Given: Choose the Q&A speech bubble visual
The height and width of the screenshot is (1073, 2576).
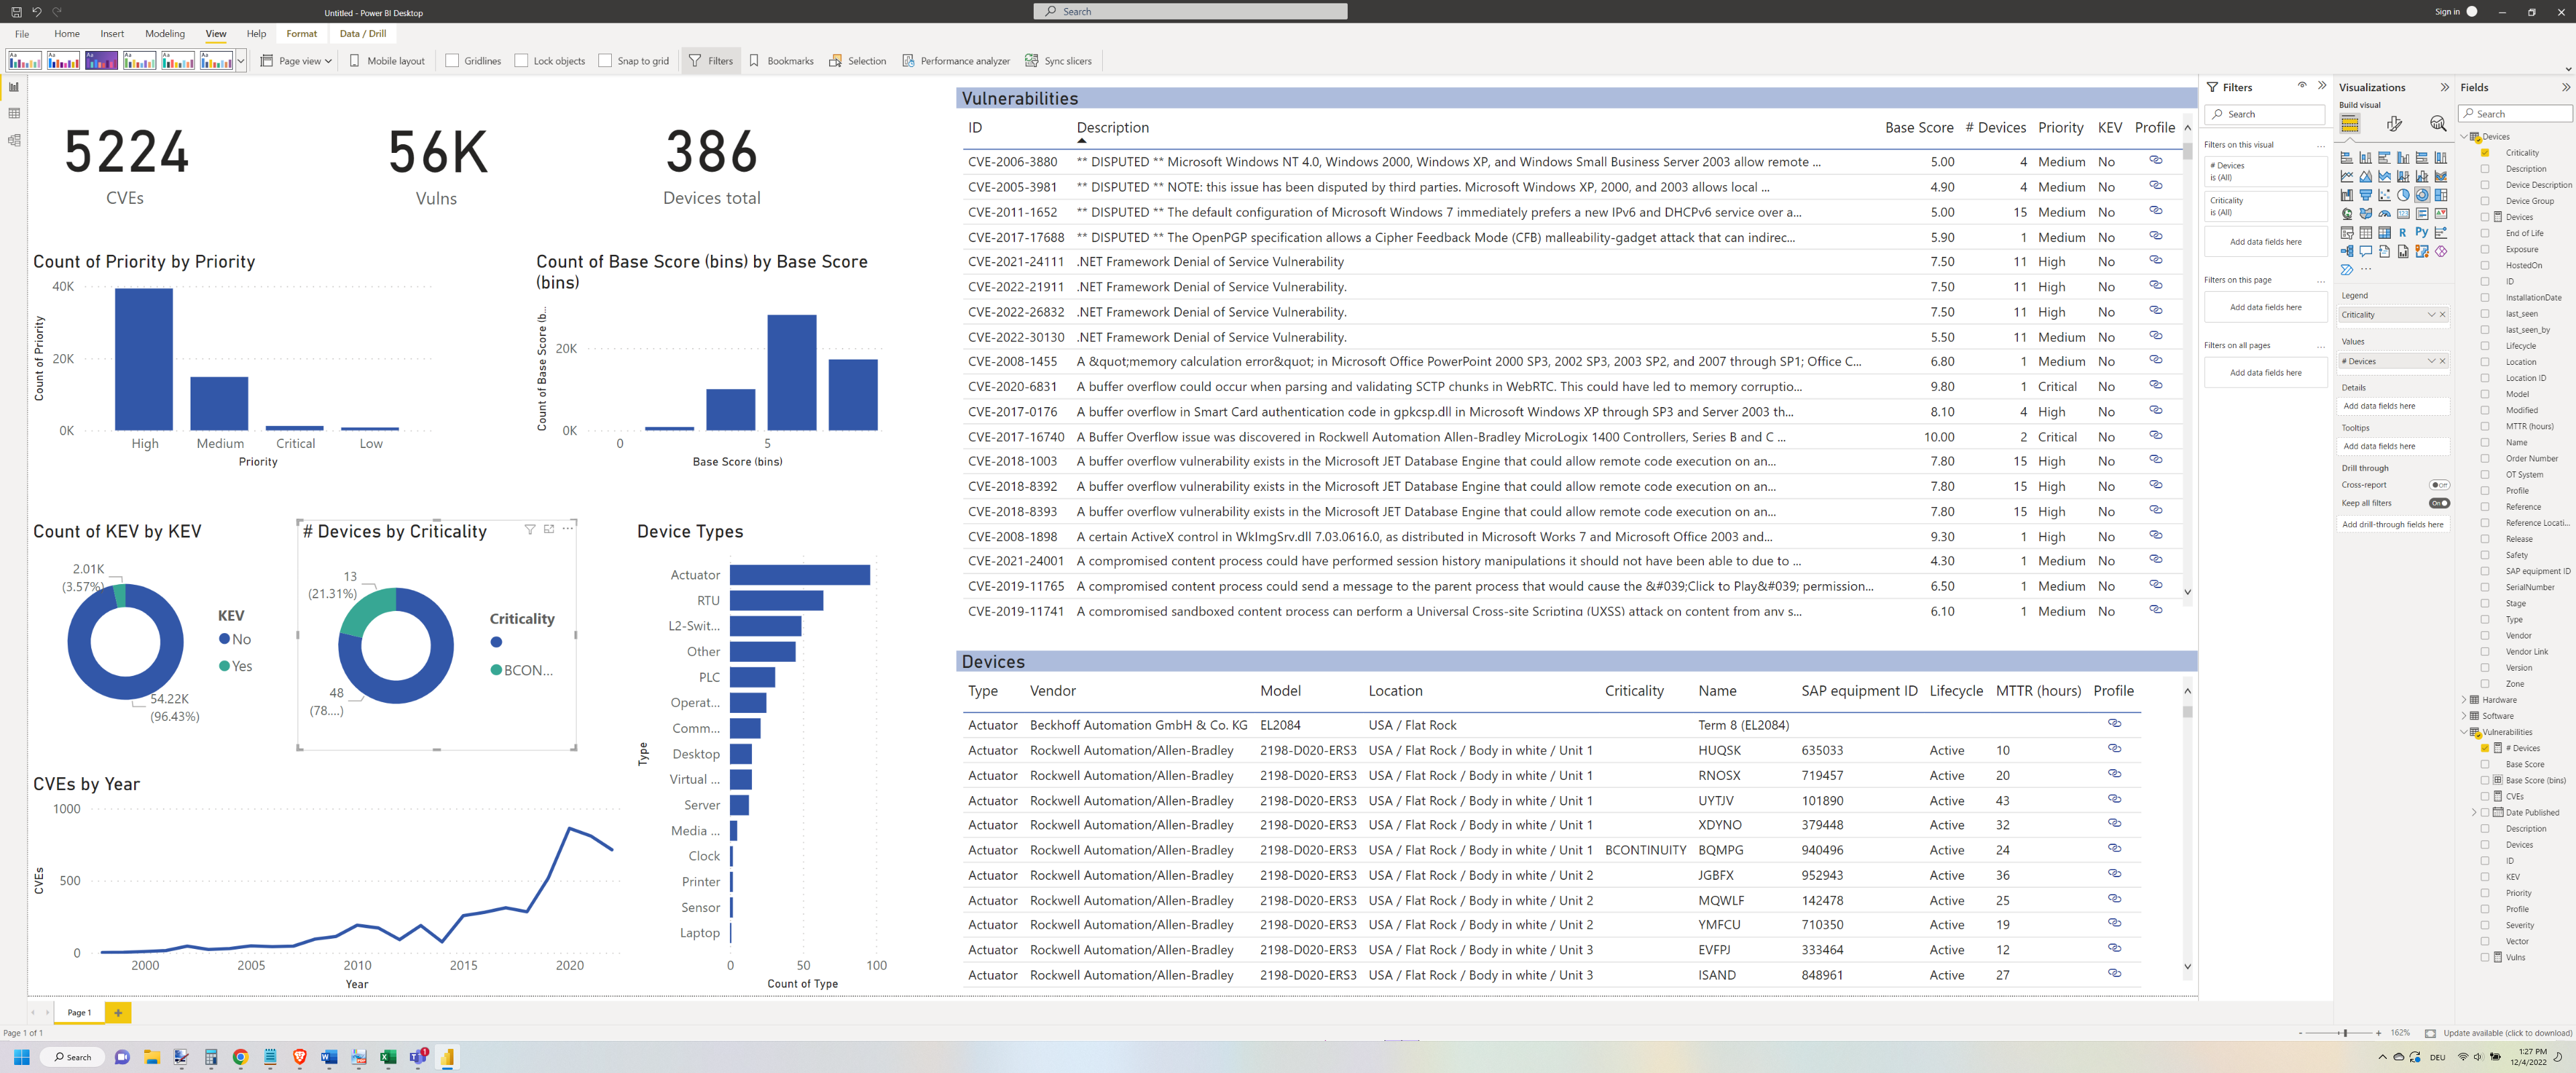Looking at the screenshot, I should coord(2366,251).
